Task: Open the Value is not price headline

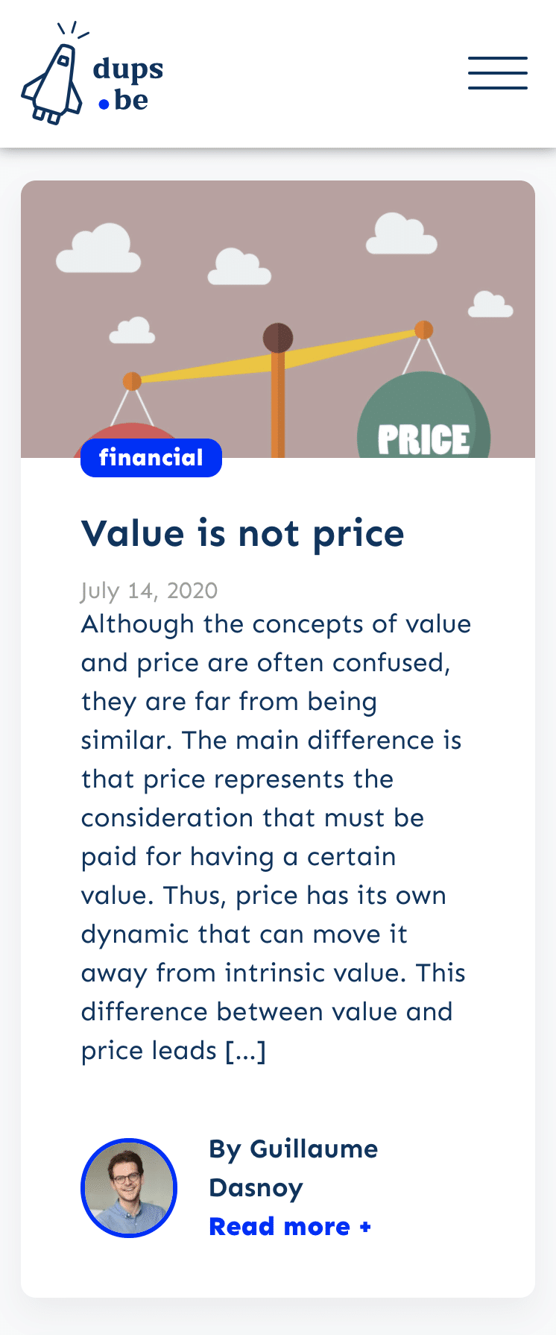Action: point(242,533)
